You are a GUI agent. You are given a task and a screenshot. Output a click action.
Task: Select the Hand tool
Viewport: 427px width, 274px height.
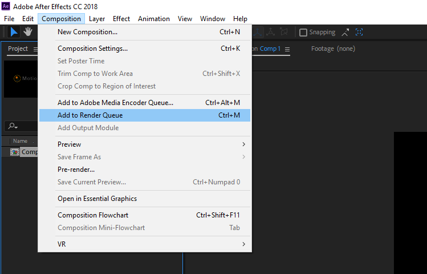coord(28,33)
